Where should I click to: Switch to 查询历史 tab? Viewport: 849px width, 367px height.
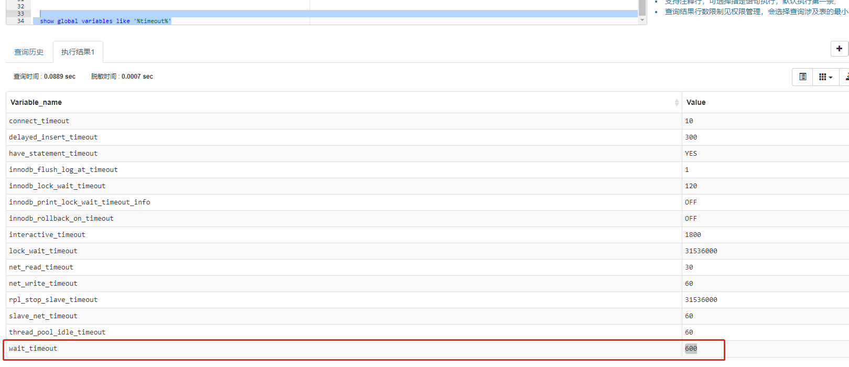[x=29, y=52]
